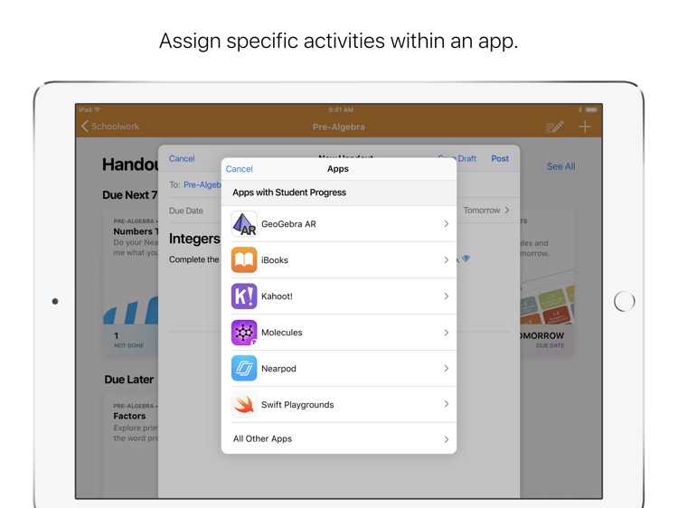Viewport: 678px width, 508px height.
Task: Check the battery icon in status bar
Action: (591, 109)
